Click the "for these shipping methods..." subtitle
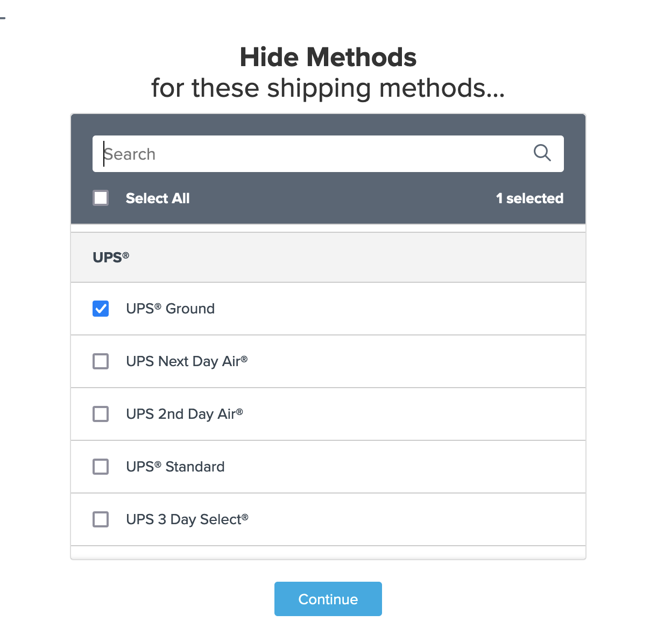The height and width of the screenshot is (643, 650). (x=328, y=88)
